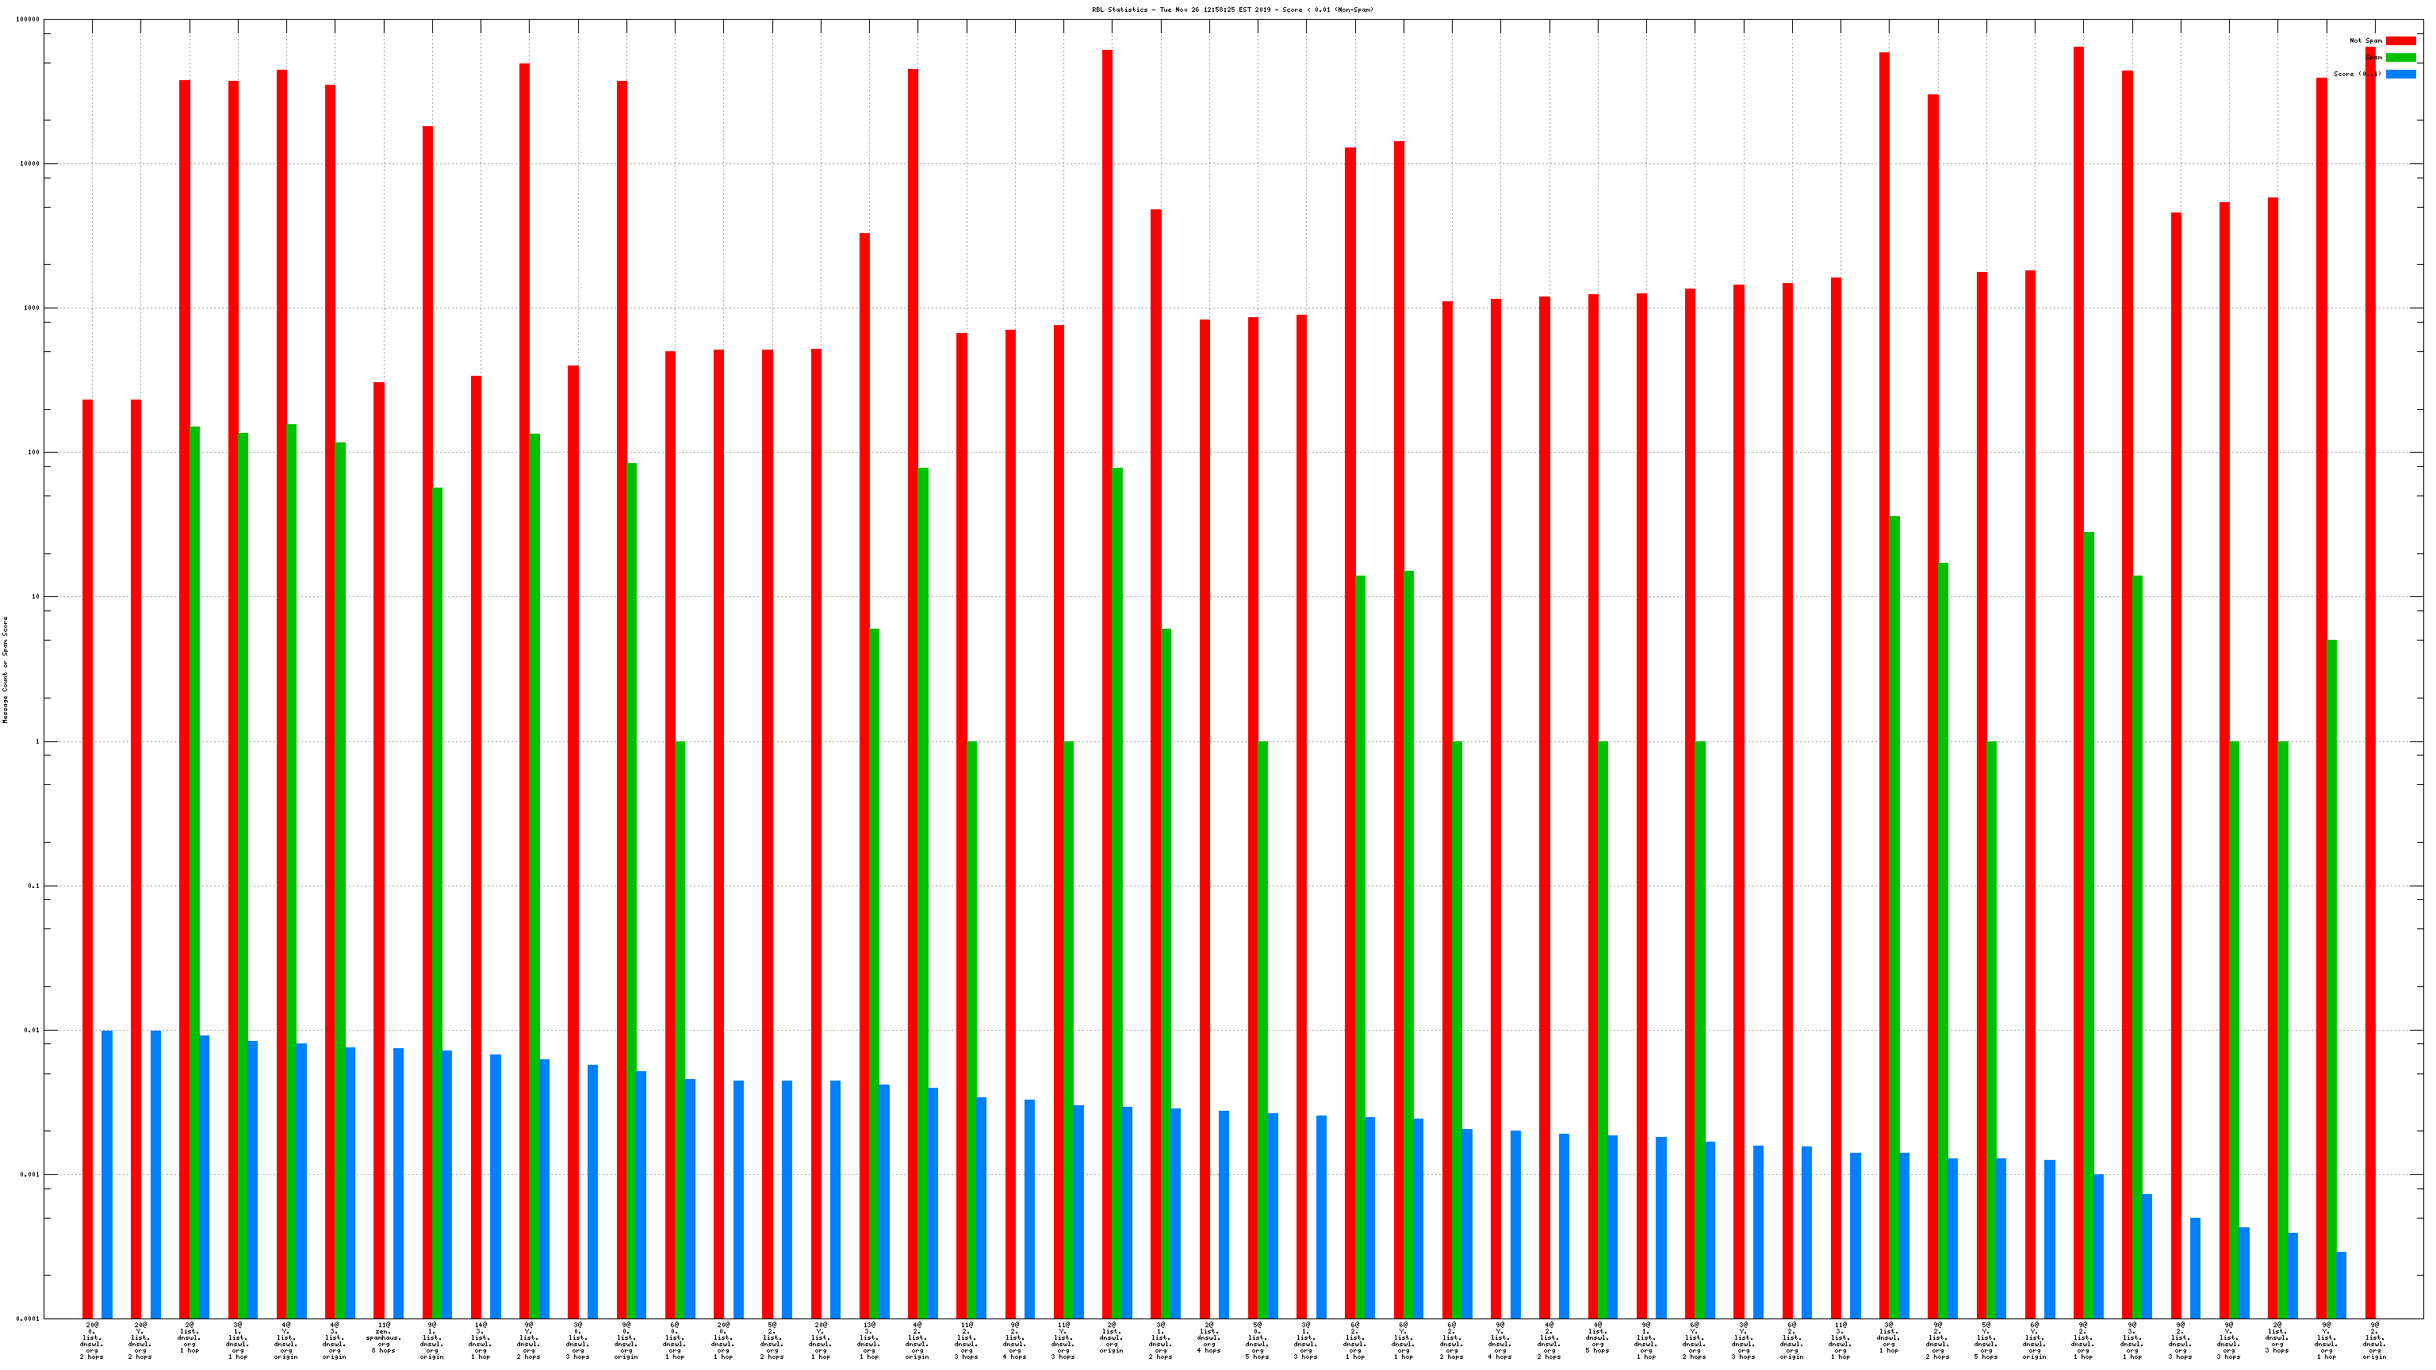Click the 0.0001 y-axis tick label

(x=29, y=1318)
